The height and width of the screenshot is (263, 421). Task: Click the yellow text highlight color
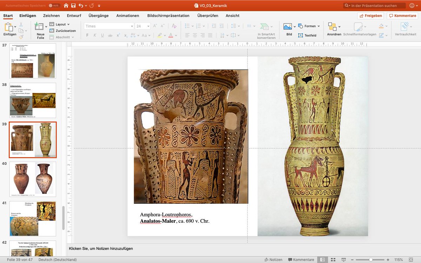point(159,35)
